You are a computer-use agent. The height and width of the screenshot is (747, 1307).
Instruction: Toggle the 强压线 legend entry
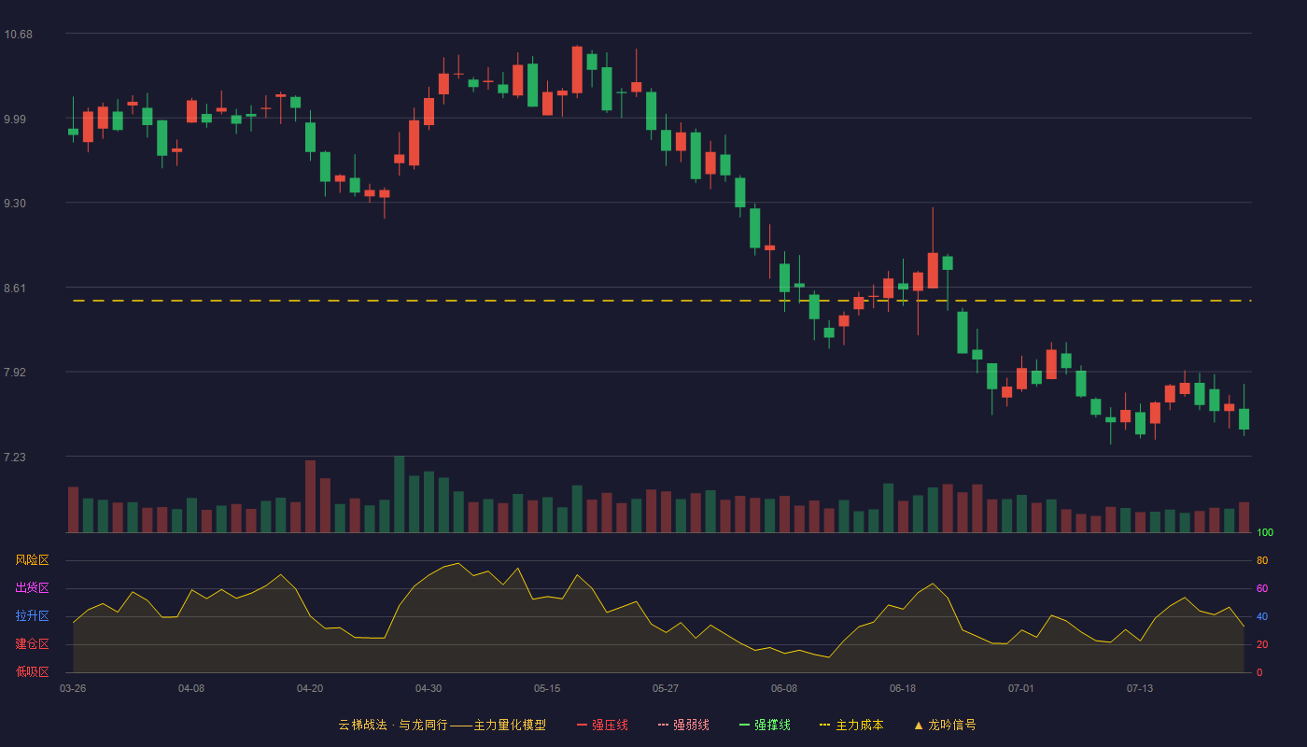click(x=602, y=725)
